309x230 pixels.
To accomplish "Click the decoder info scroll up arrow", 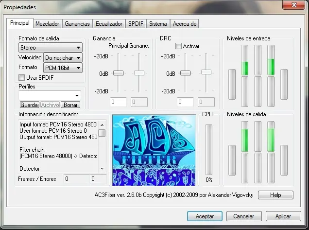I will coord(102,124).
